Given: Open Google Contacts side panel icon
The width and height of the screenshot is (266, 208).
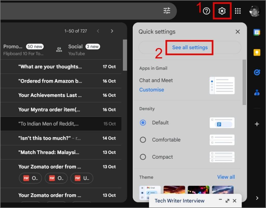Looking at the screenshot, I should pyautogui.click(x=257, y=92).
